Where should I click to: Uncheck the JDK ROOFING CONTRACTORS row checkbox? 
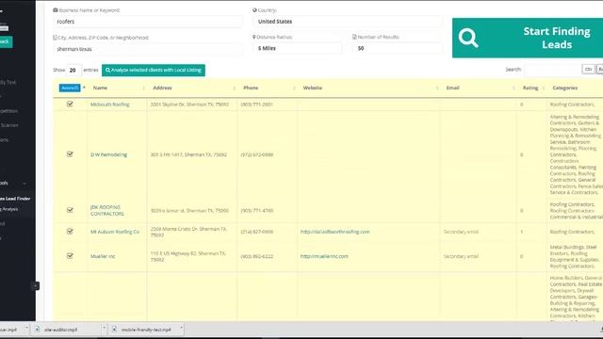click(70, 210)
